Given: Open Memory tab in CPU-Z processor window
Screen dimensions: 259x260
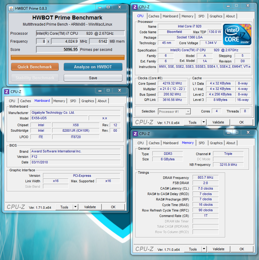Looking at the screenshot, I should [187, 16].
